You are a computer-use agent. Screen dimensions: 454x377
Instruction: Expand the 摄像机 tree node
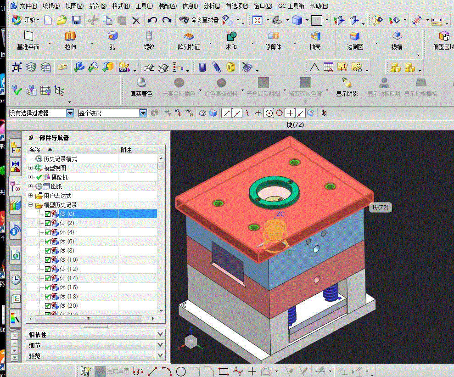(30, 177)
